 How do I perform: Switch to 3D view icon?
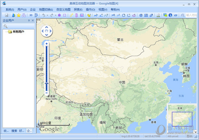31,15
